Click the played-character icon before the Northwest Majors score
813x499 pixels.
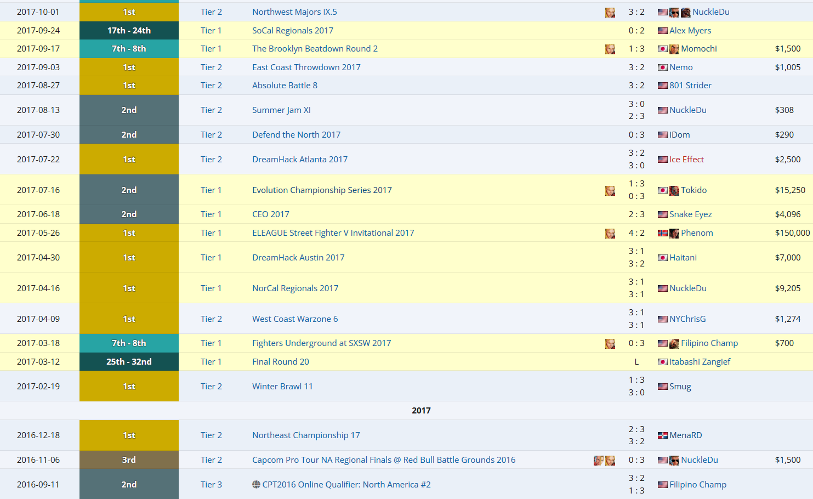[x=610, y=13]
